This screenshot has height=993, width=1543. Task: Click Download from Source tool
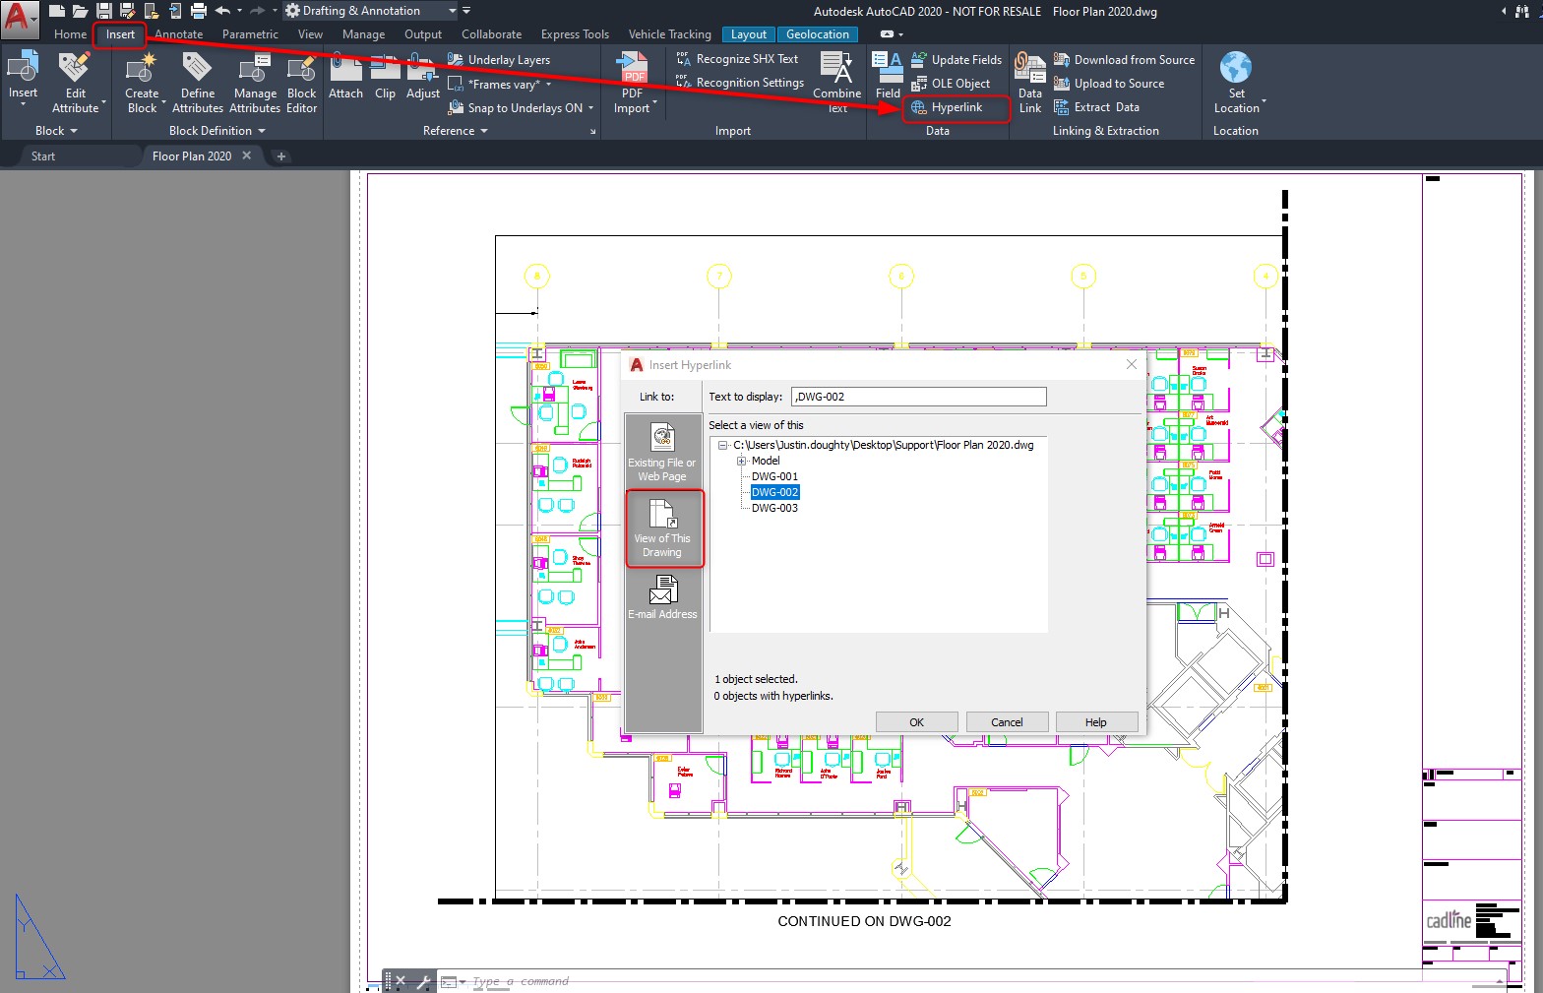[1124, 60]
